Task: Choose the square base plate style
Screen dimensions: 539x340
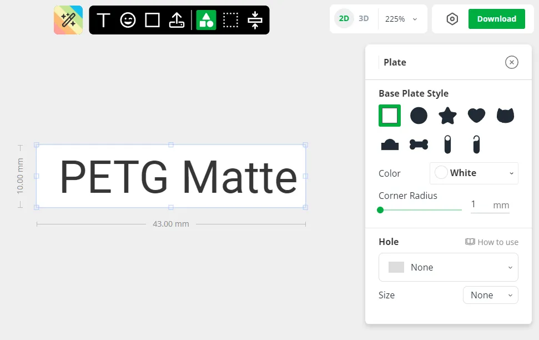Action: pyautogui.click(x=390, y=116)
